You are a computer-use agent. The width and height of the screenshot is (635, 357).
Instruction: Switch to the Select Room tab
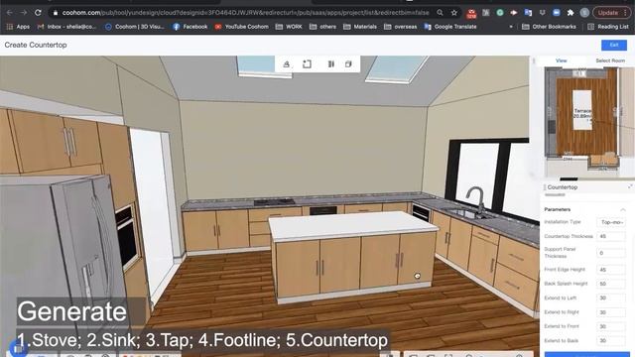point(610,60)
